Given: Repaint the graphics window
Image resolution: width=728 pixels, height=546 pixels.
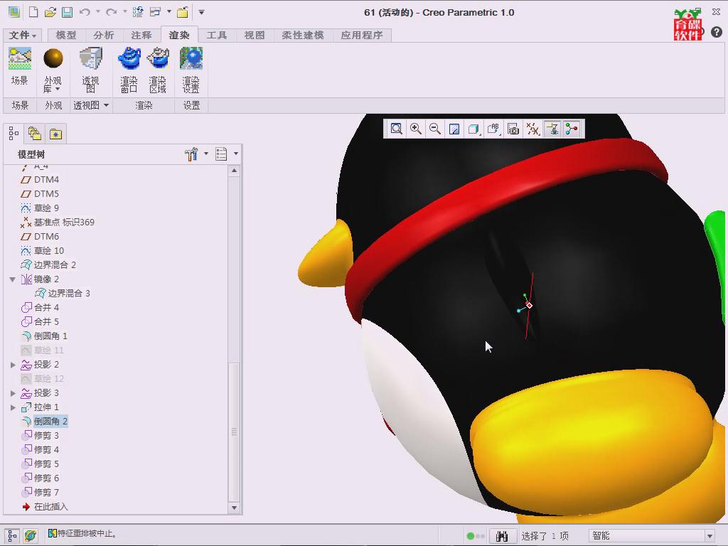Looking at the screenshot, I should pyautogui.click(x=454, y=129).
